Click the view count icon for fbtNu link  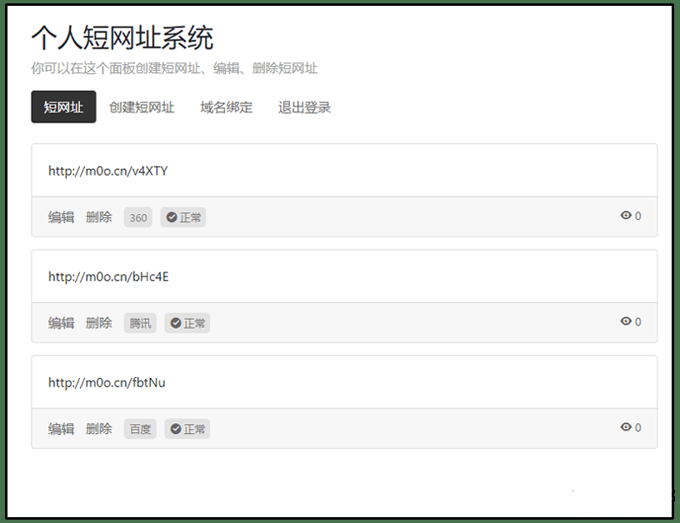coord(626,428)
